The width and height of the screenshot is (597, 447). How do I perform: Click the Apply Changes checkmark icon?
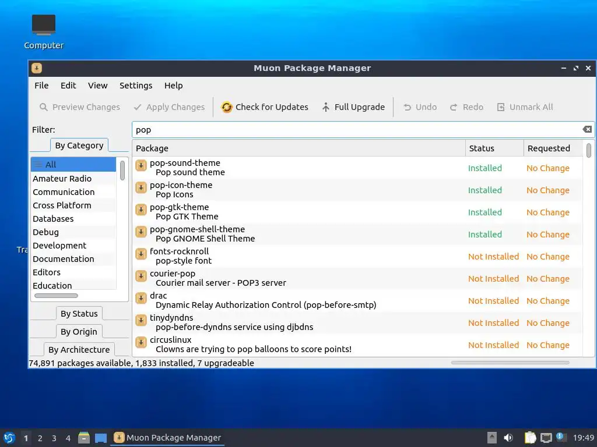click(x=138, y=107)
